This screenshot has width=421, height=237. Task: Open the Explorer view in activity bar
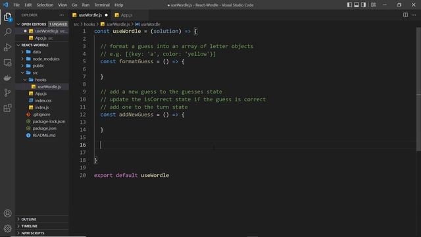(x=7, y=17)
